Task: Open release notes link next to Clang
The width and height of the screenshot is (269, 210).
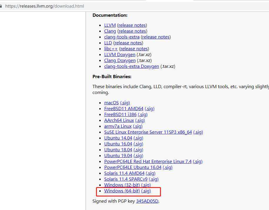Action: [x=132, y=31]
